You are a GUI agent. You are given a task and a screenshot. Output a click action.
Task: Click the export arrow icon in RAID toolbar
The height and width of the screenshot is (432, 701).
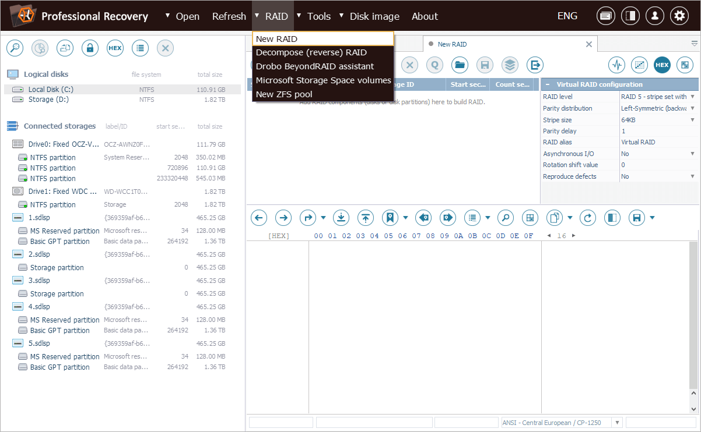pyautogui.click(x=535, y=65)
